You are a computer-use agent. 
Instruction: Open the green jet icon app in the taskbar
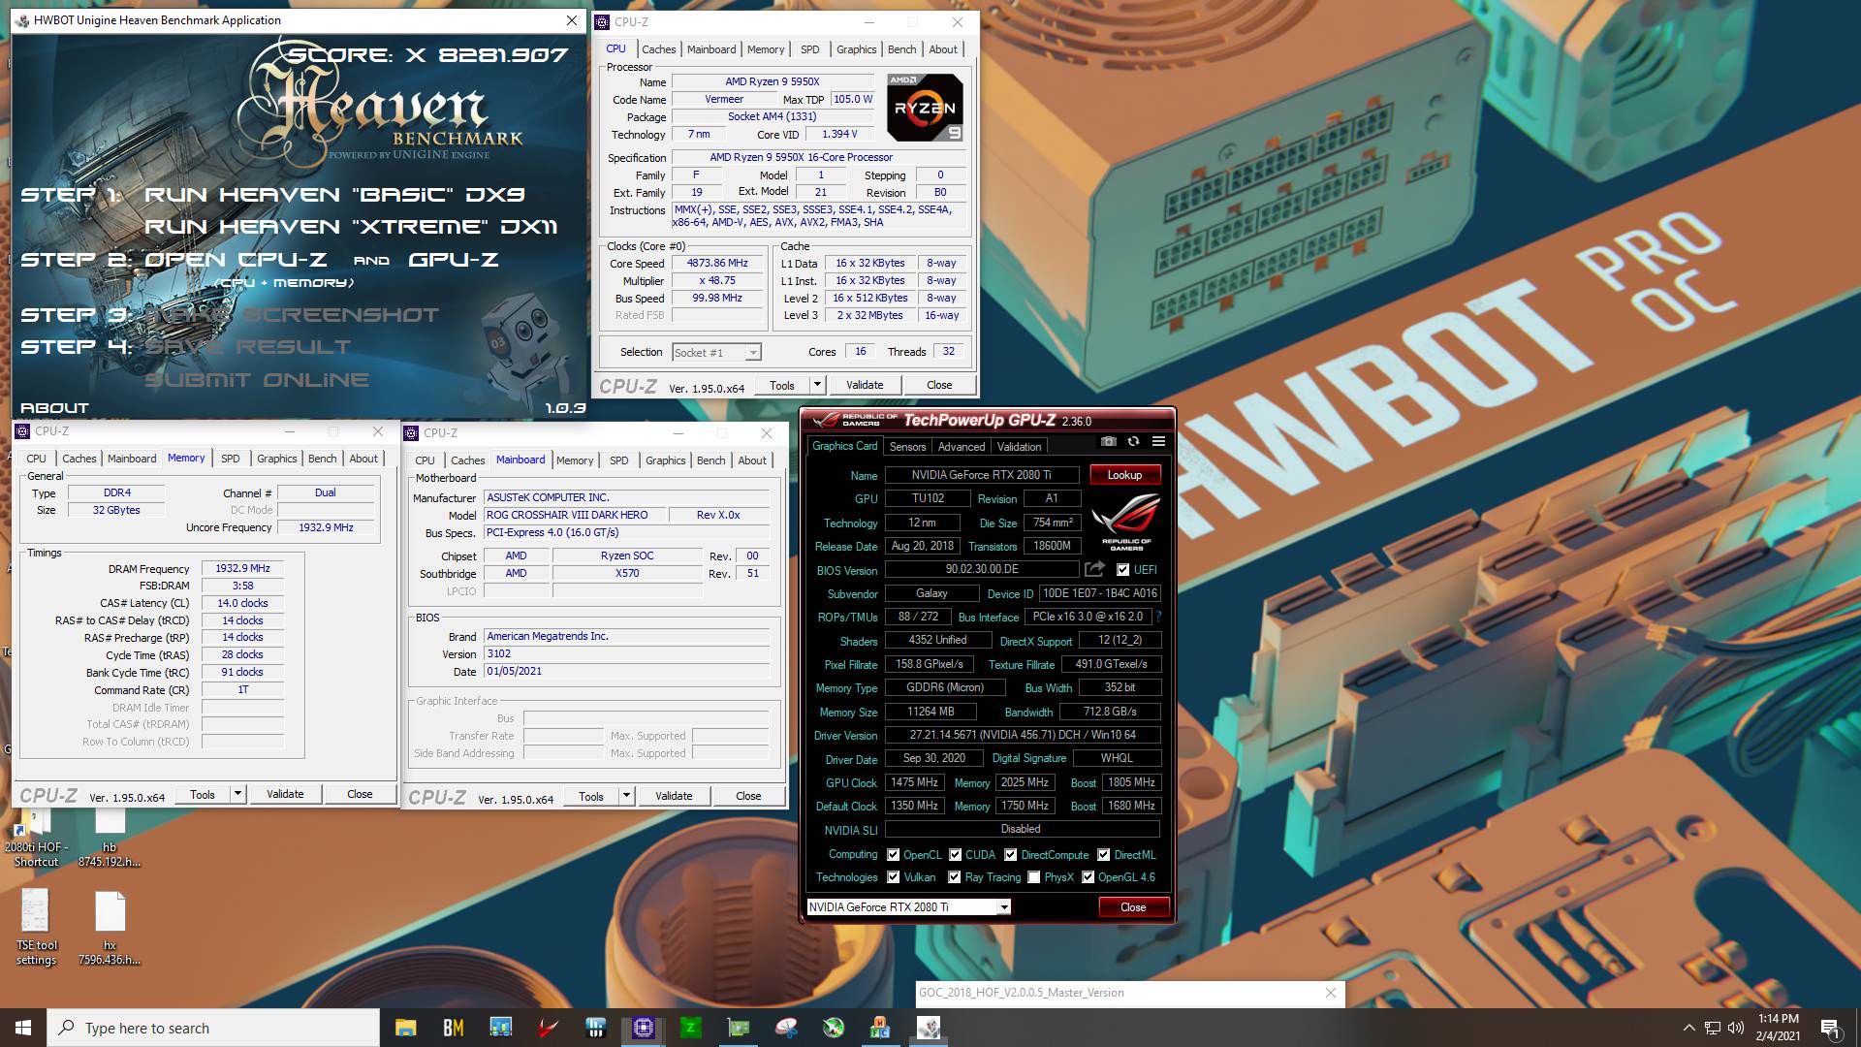pos(834,1028)
